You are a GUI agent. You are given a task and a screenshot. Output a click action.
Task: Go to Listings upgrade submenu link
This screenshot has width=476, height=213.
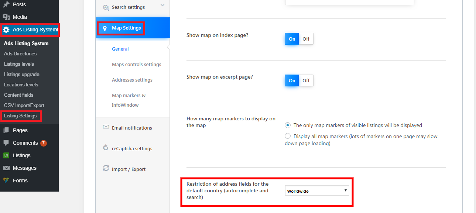[x=21, y=74]
